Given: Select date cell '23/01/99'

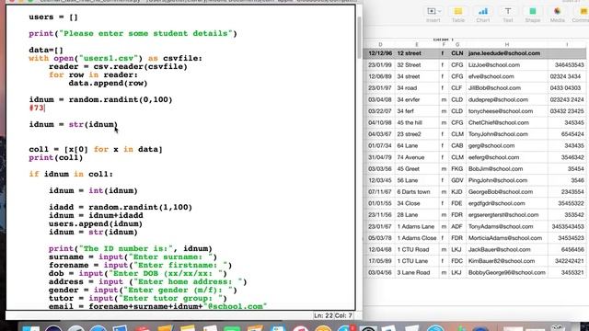Looking at the screenshot, I should pyautogui.click(x=380, y=65).
